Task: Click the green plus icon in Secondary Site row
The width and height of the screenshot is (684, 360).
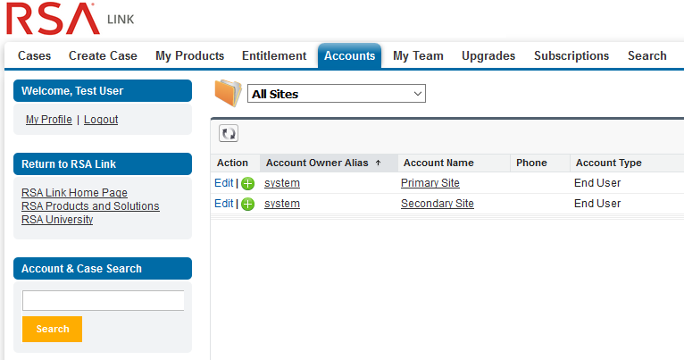Action: (247, 204)
